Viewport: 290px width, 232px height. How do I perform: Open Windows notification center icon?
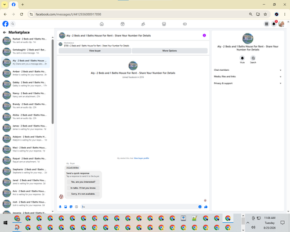(282, 223)
